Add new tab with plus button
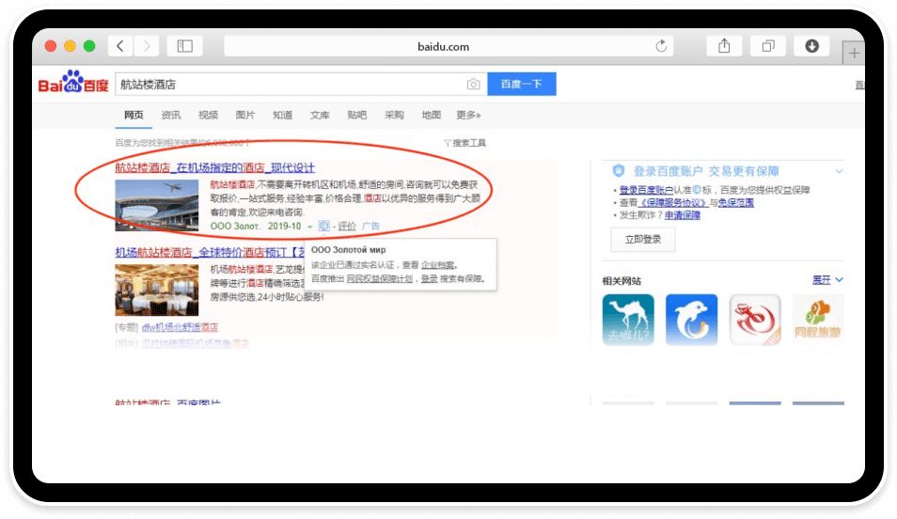Image resolution: width=897 pixels, height=519 pixels. 854,54
